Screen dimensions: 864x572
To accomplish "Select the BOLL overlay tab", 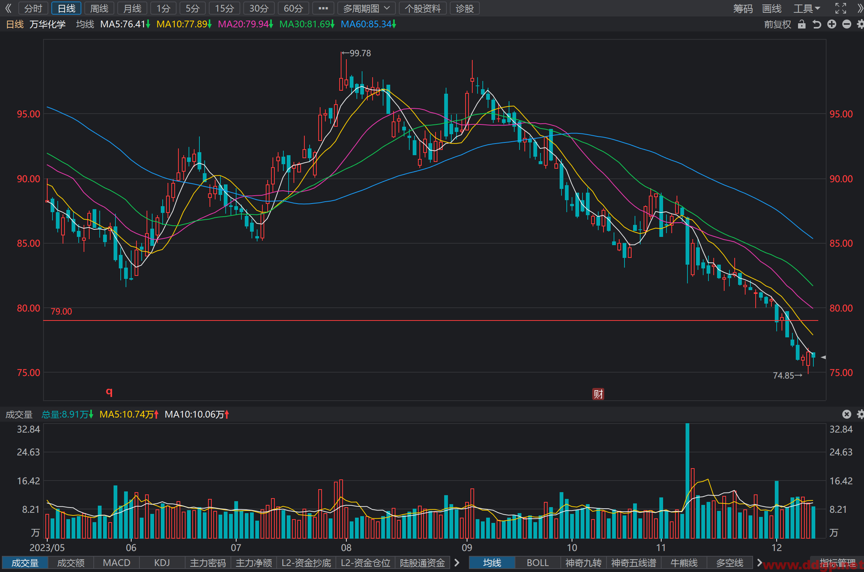I will coord(538,563).
